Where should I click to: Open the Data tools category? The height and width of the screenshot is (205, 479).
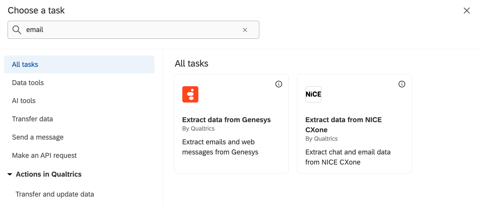(x=28, y=83)
